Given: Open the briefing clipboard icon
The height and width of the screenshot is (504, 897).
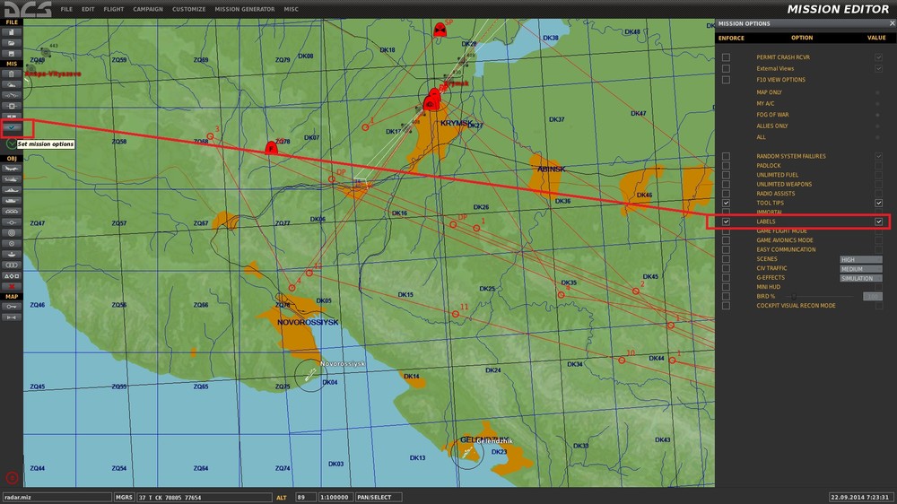Looking at the screenshot, I should pos(12,74).
